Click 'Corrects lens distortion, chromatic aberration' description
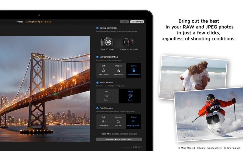This screenshot has height=151, width=243. [117, 31]
